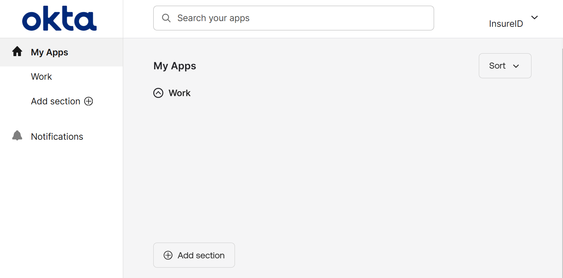Select My Apps in the sidebar
Viewport: 563px width, 278px height.
[x=49, y=52]
